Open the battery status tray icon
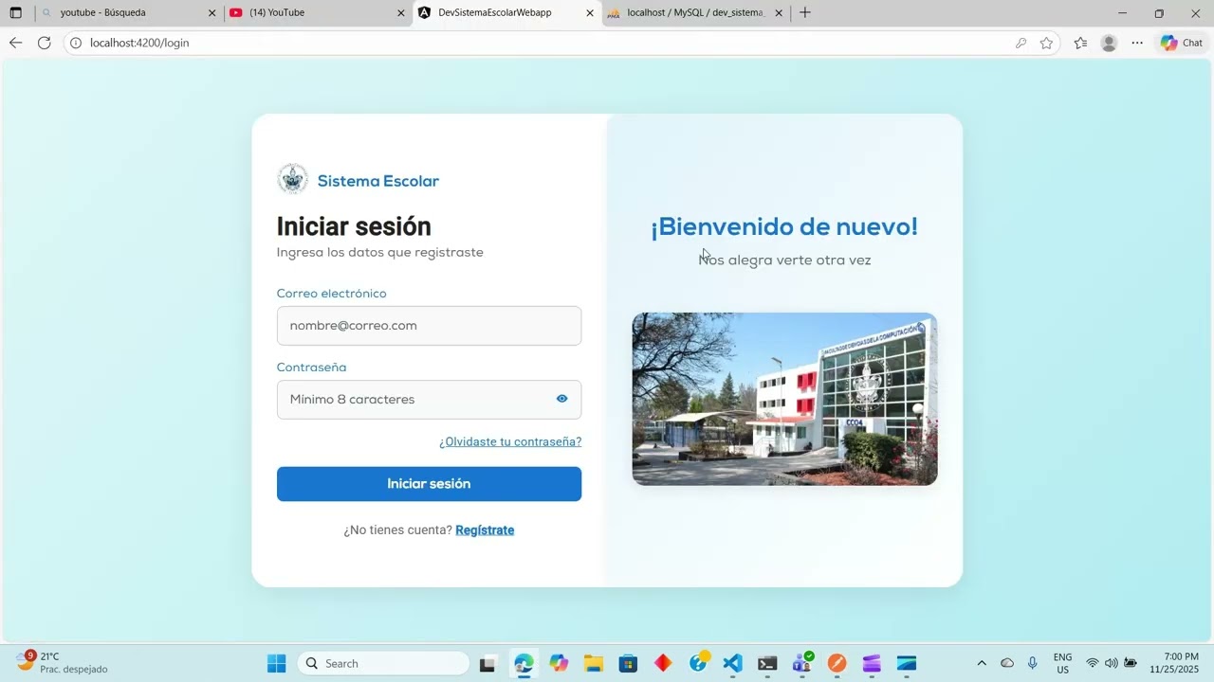This screenshot has width=1214, height=682. (x=1131, y=663)
